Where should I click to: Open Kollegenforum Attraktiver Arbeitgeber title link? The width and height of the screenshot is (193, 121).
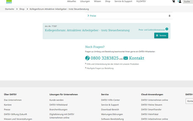click(87, 30)
